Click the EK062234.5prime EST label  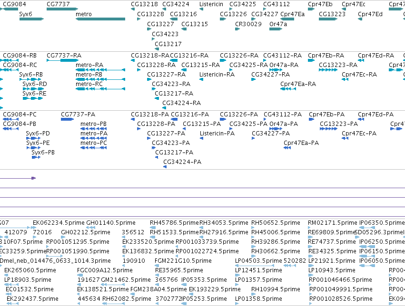[59, 223]
